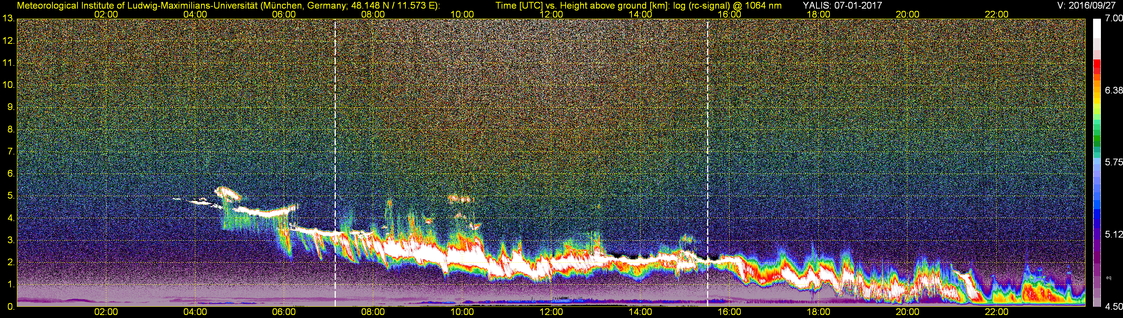Click the "14:00" label on the top time axis
Viewport: 1123px width, 318px height.
[x=640, y=14]
